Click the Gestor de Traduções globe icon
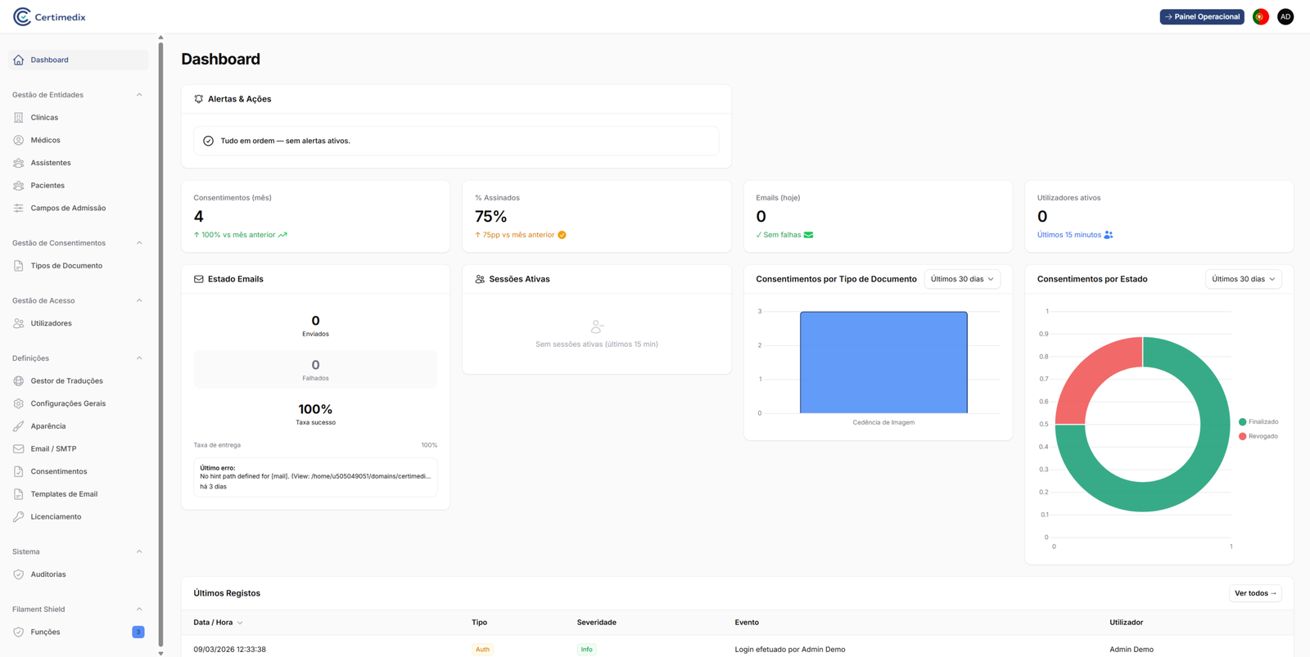 [x=19, y=381]
